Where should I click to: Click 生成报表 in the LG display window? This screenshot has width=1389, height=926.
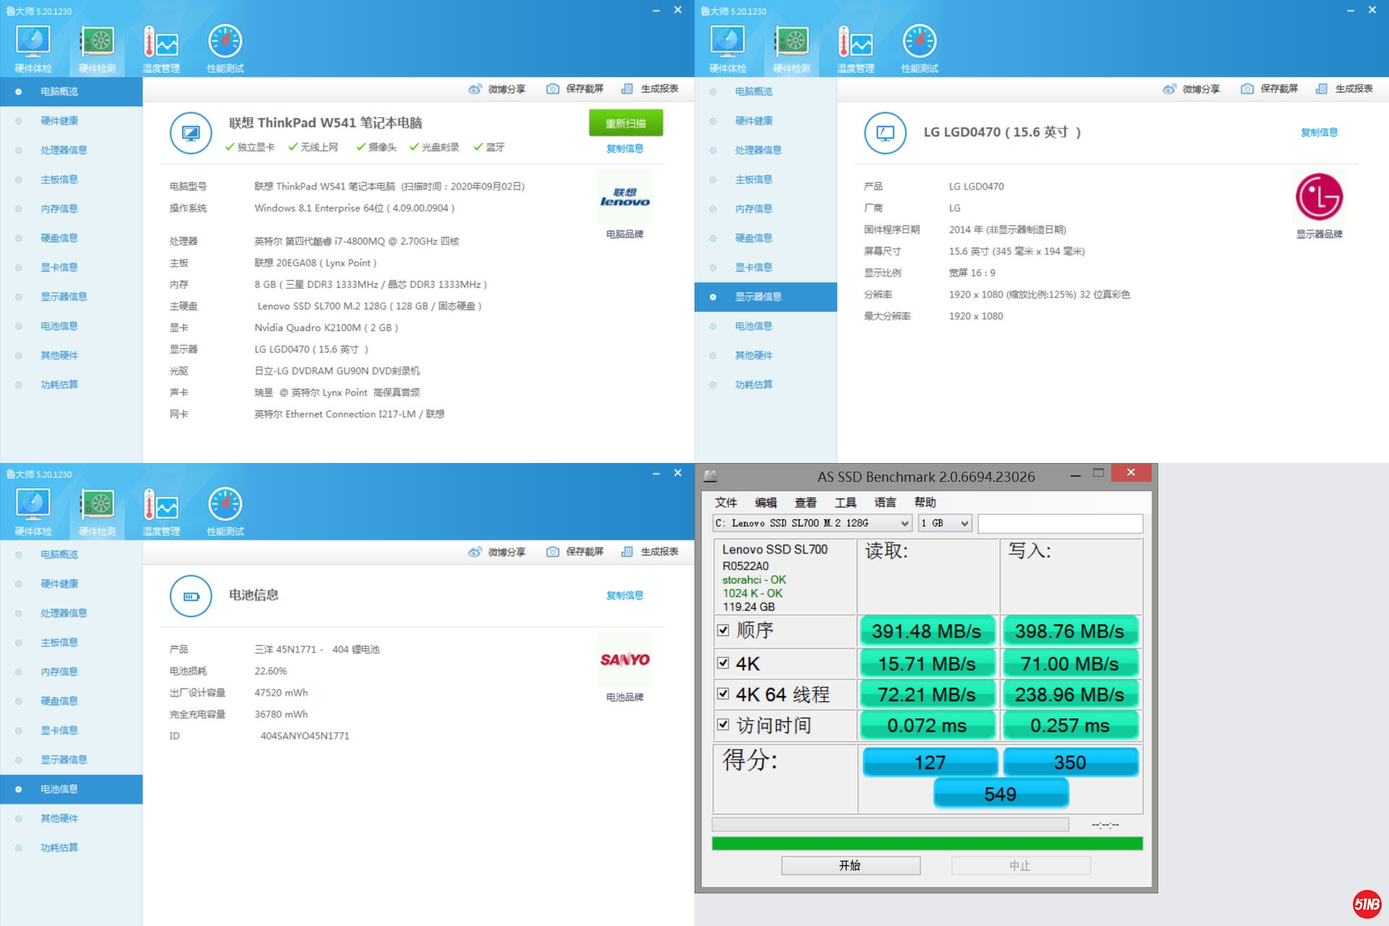point(1344,89)
